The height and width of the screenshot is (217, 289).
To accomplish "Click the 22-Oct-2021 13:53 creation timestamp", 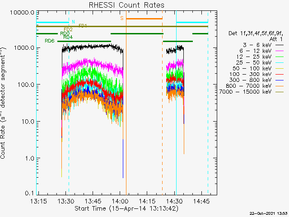I will (x=269, y=213).
